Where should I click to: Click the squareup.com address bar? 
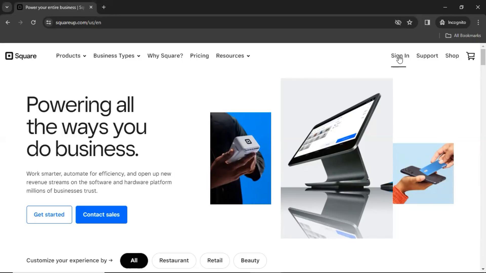point(78,22)
